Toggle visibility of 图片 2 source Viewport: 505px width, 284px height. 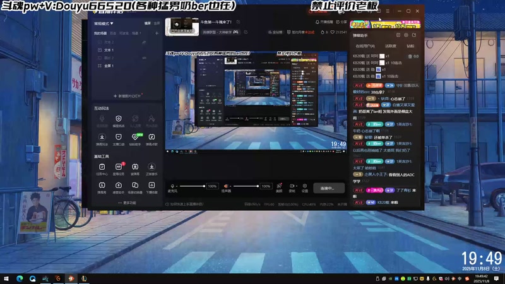(x=144, y=58)
